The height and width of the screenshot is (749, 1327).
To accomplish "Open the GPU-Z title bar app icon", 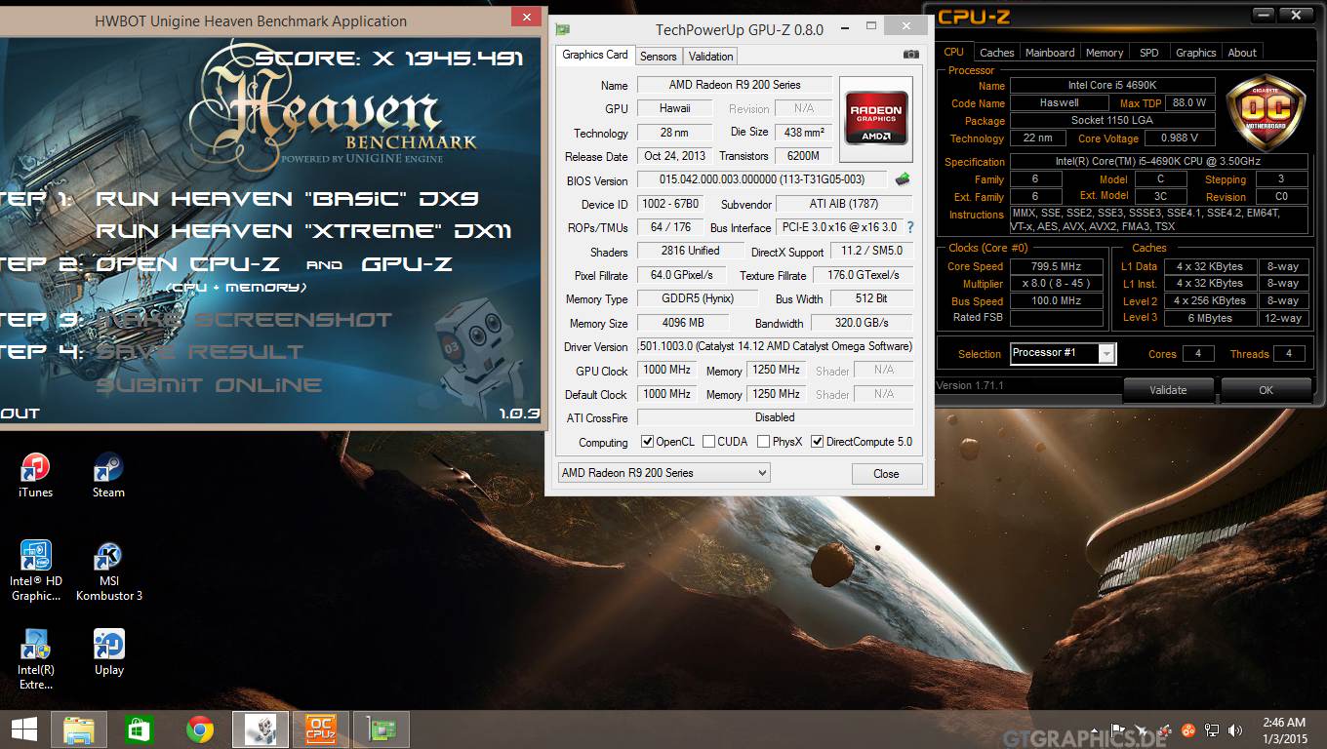I will [x=562, y=29].
